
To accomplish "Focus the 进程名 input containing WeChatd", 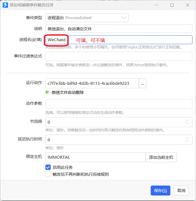I will coord(119,40).
